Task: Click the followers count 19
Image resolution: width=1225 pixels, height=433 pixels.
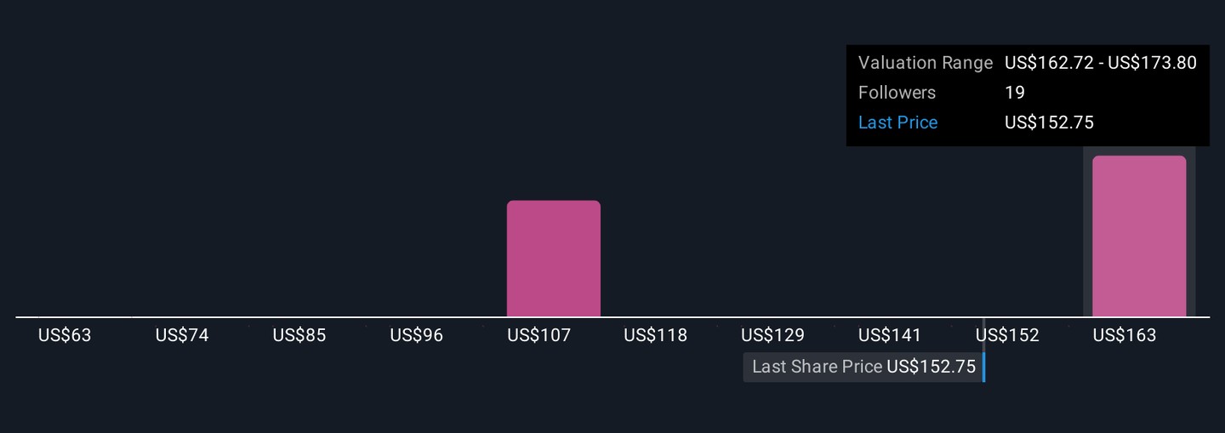Action: 1015,93
